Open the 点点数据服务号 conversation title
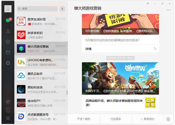The width and height of the screenshot is (175, 125). tap(38, 115)
